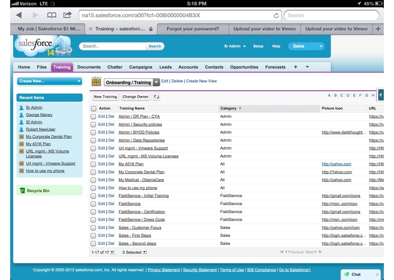
Task: Open the Safari bookmarks book icon
Action: pos(52,15)
